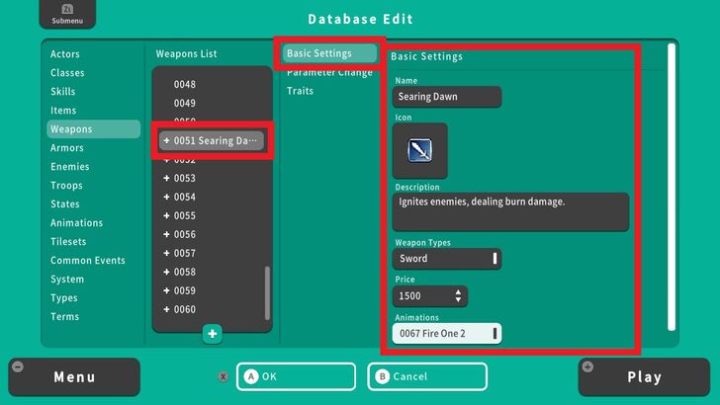The width and height of the screenshot is (720, 405).
Task: Select Actors in database categories
Action: point(65,54)
